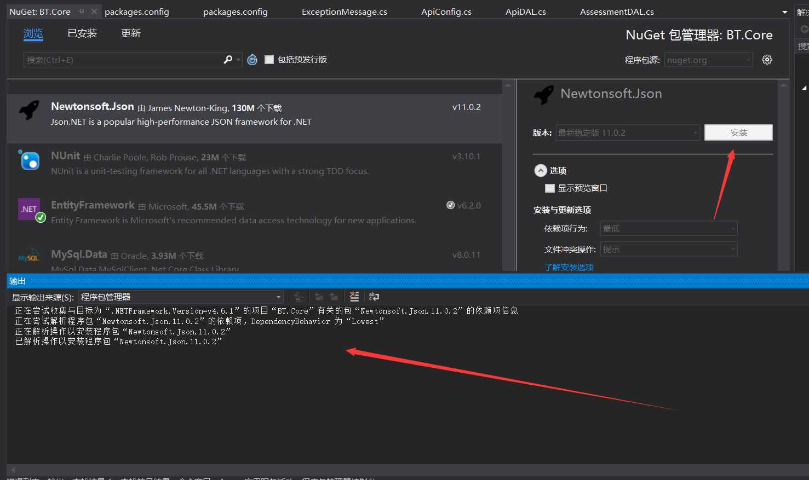Open the ApiConfig.cs tab
Screen dimensions: 809x480
tap(446, 11)
